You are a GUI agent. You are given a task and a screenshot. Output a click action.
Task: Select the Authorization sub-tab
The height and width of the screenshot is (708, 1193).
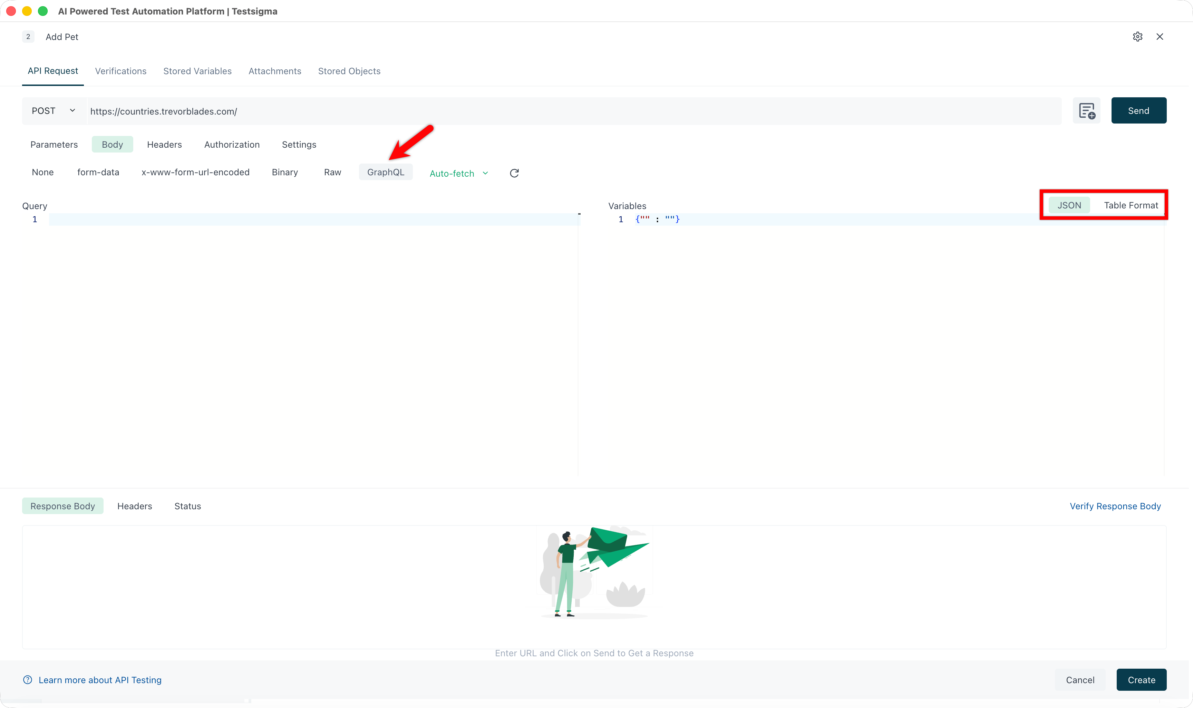pos(232,144)
